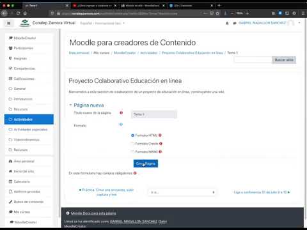The height and width of the screenshot is (230, 307).
Task: Open the previous activity Práctica link
Action: [106, 192]
